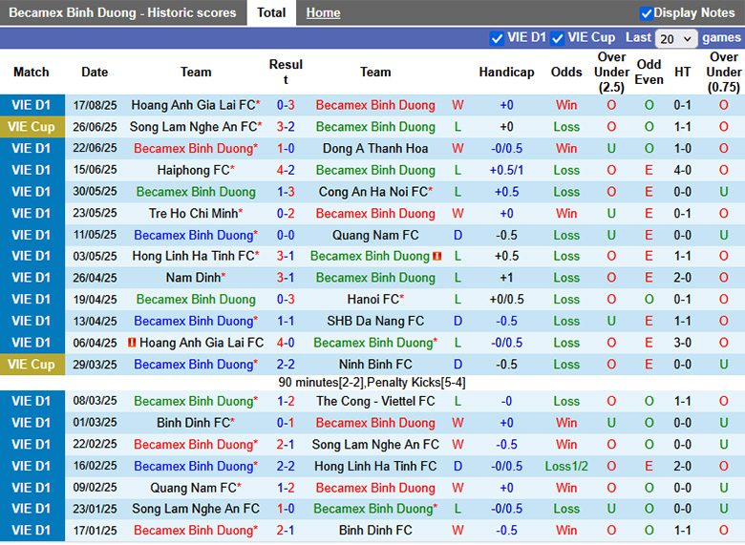
Task: Click the VIE D1 label for 17/08/25
Action: pos(32,105)
